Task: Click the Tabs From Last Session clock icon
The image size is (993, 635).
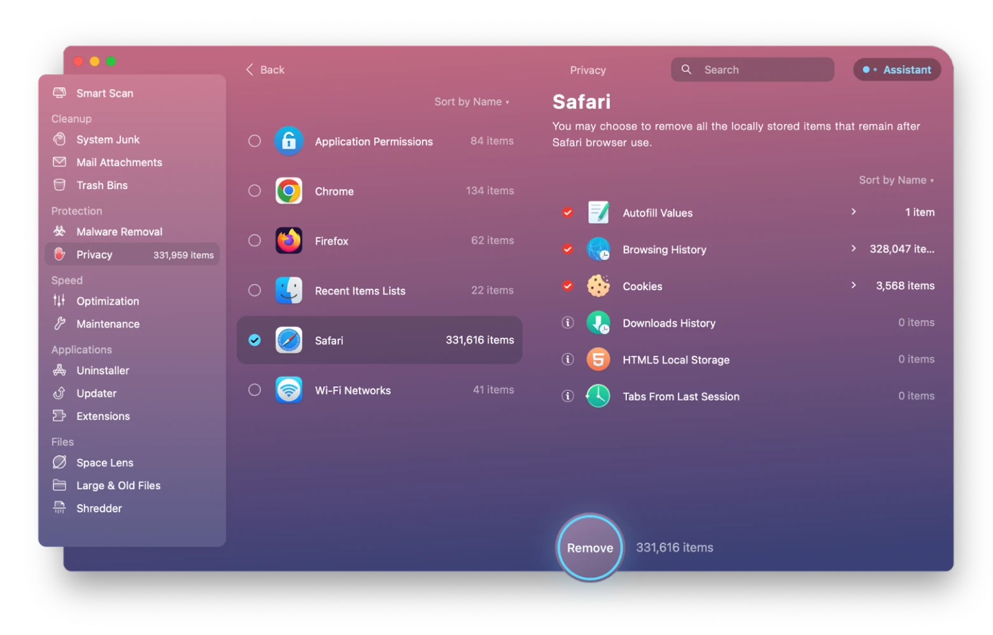Action: pos(598,396)
